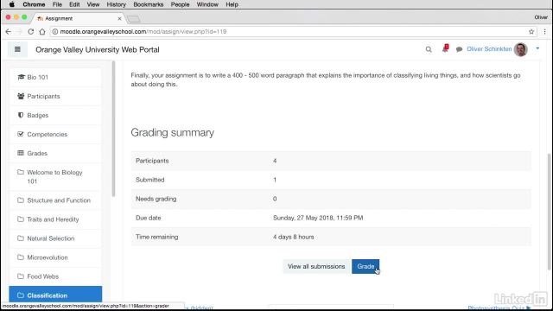Open the File menu
553x311 pixels.
point(57,4)
